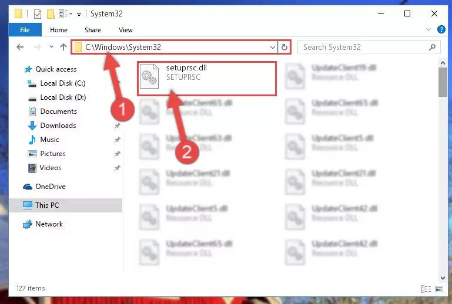
Task: Expand the ribbon with the chevron
Action: click(428, 29)
